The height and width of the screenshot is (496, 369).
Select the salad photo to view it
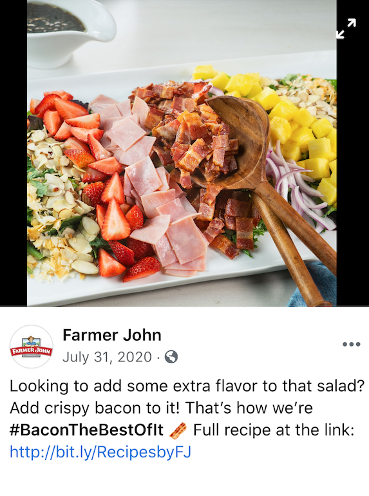182,153
